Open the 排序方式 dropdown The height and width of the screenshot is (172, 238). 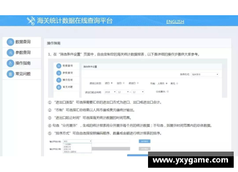pos(205,75)
